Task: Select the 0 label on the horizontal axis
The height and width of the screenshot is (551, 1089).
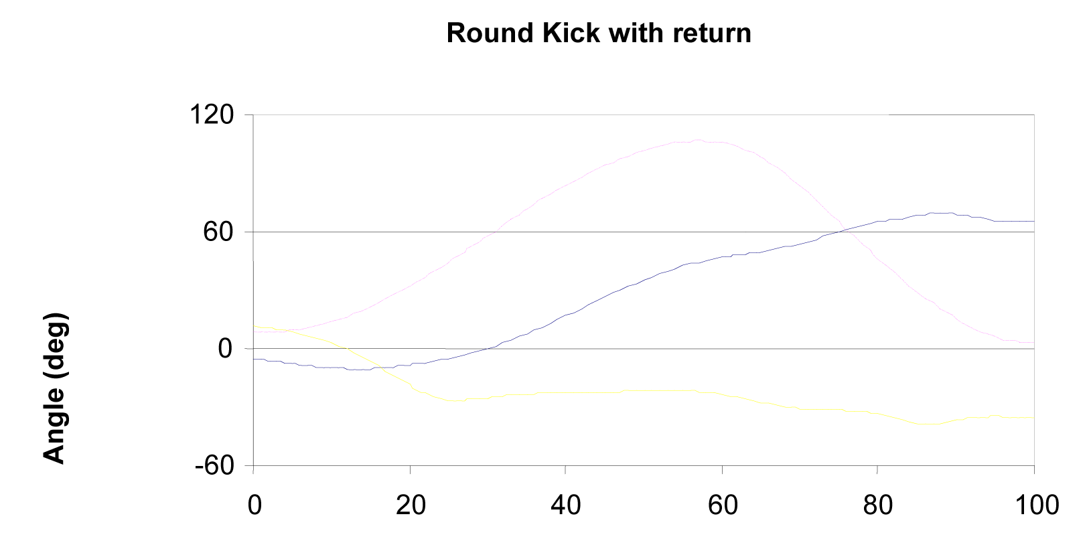Action: [x=255, y=505]
